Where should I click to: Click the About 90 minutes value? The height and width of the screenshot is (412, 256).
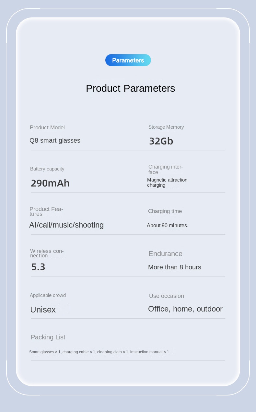click(167, 225)
